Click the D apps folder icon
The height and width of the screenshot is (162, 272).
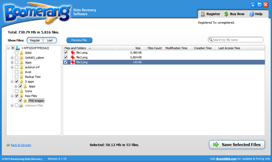tap(21, 82)
